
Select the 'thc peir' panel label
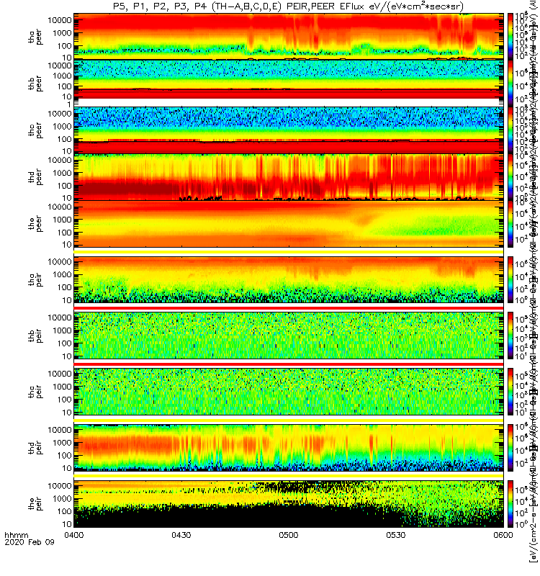tap(35, 392)
